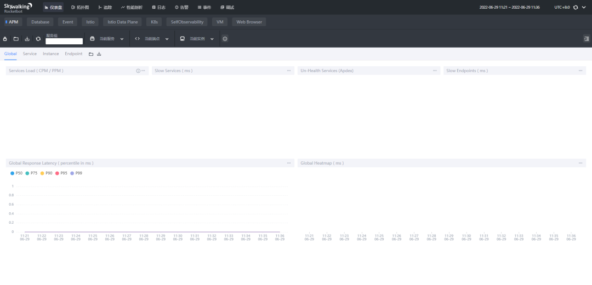Switch to the Service tab
592x285 pixels.
[30, 54]
